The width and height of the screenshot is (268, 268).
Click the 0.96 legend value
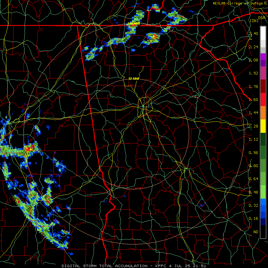point(253,153)
